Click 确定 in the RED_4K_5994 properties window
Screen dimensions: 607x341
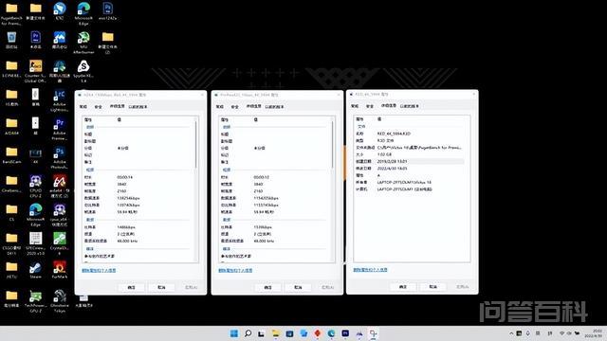(402, 286)
